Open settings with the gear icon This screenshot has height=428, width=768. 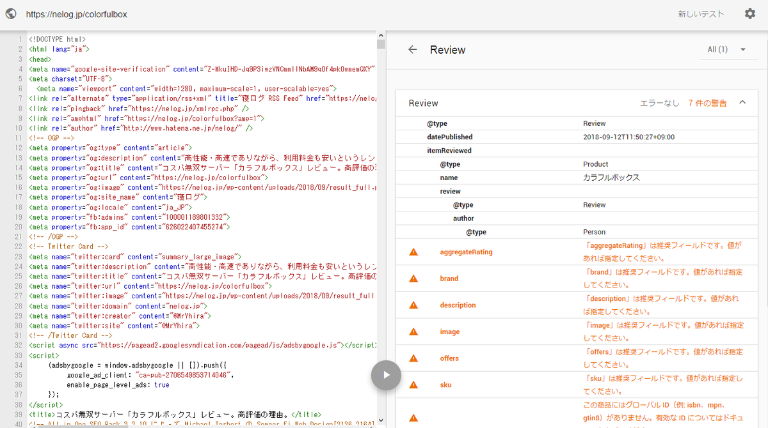pos(750,13)
